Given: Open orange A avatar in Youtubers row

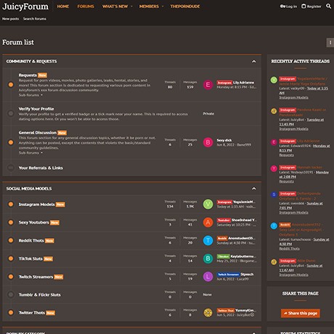Looking at the screenshot, I should 208,222.
